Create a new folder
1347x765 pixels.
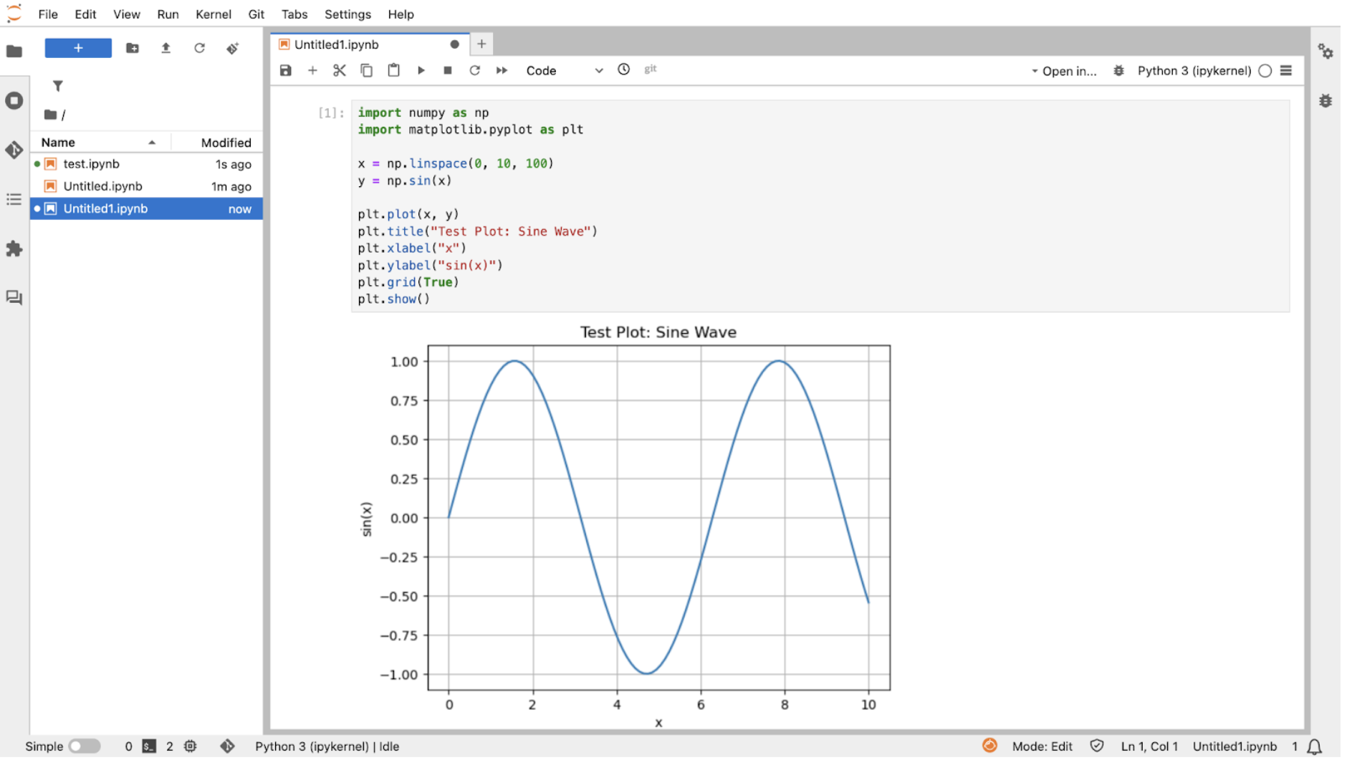coord(133,48)
